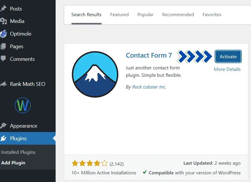Image resolution: width=251 pixels, height=182 pixels.
Task: View the Favorites tab
Action: (x=212, y=15)
